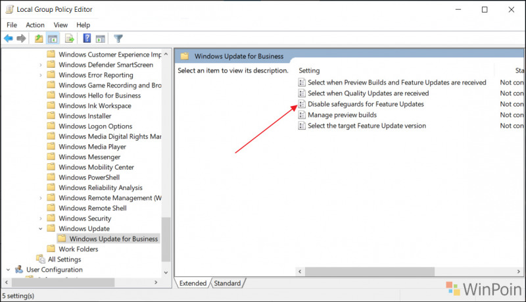Screen dimensions: 526x302
Task: Switch to the Standard tab
Action: click(x=227, y=283)
